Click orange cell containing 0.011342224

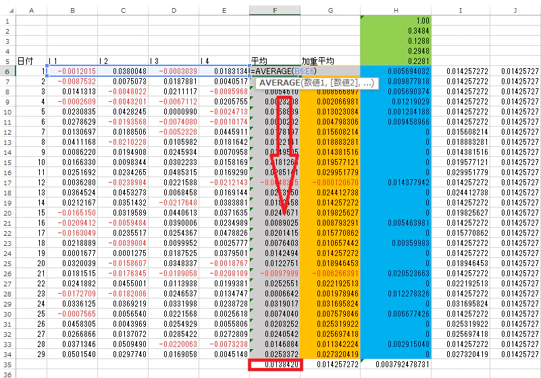coord(330,344)
